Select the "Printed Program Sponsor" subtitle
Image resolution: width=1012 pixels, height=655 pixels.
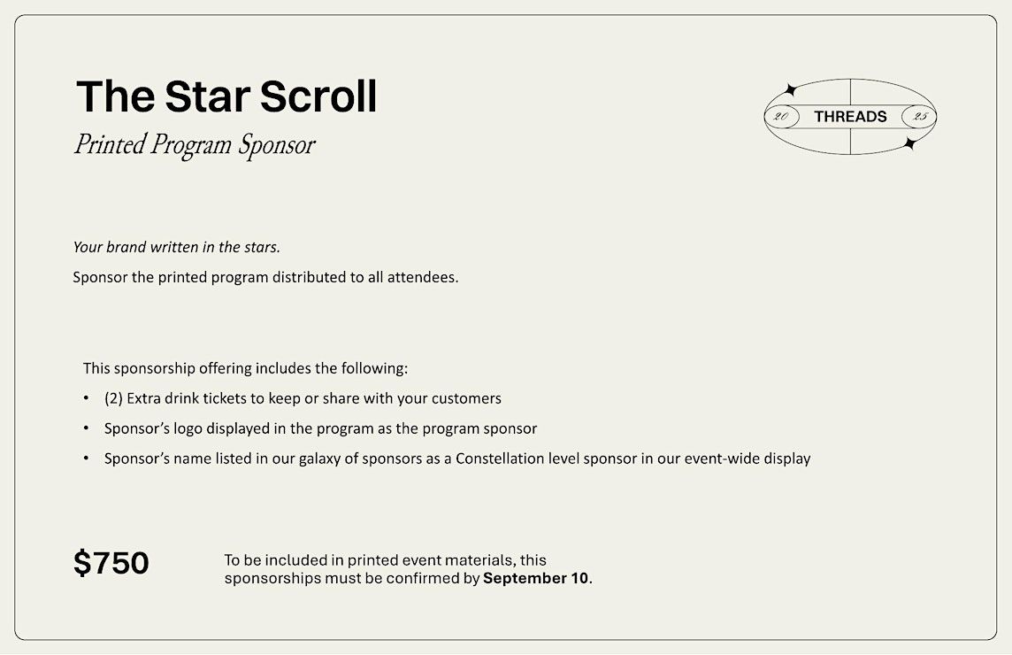pyautogui.click(x=195, y=144)
